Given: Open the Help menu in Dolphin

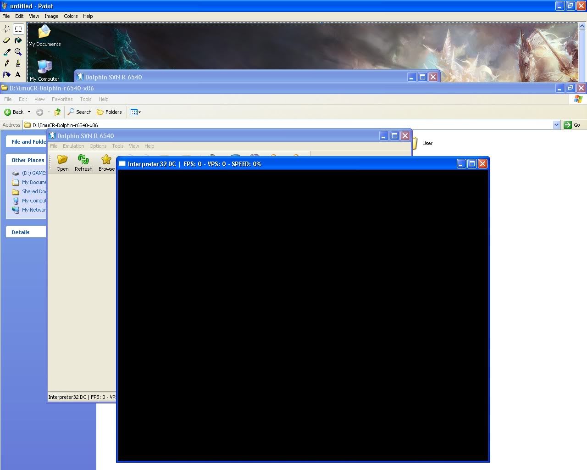Looking at the screenshot, I should pyautogui.click(x=149, y=146).
